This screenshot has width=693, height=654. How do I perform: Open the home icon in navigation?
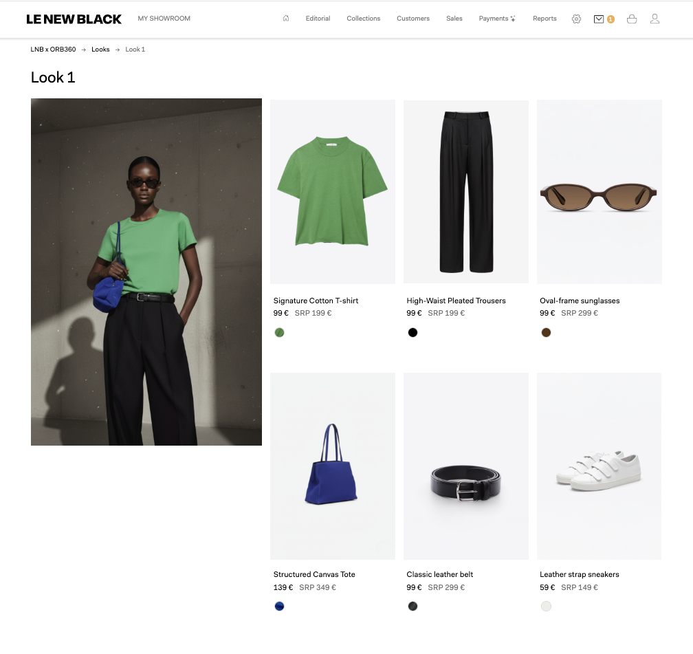286,19
